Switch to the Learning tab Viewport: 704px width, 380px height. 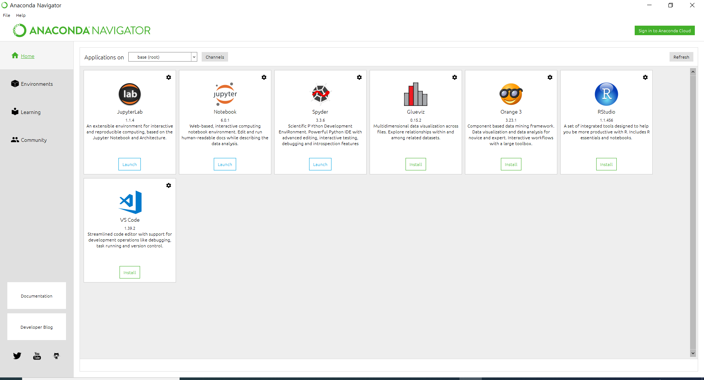(x=37, y=112)
